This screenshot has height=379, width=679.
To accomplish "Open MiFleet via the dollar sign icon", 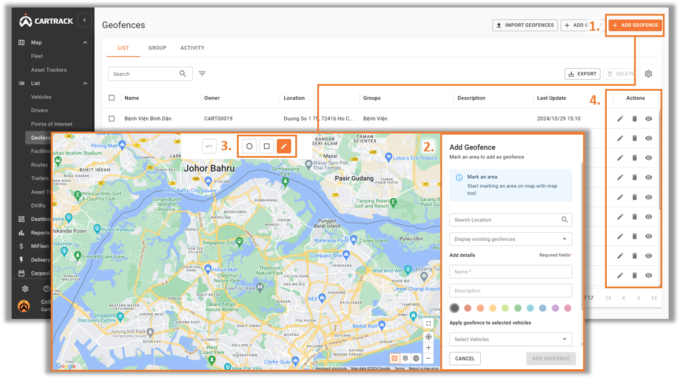I will pos(21,246).
